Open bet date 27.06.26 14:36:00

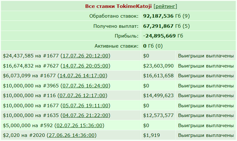(x=72, y=135)
